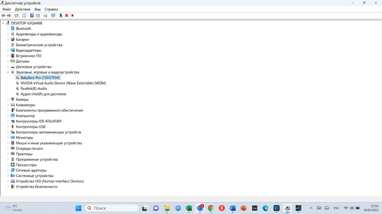Viewport: 382px width, 214px height.
Task: Click the Процессоры chip icon
Action: pyautogui.click(x=13, y=165)
